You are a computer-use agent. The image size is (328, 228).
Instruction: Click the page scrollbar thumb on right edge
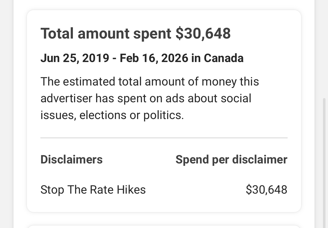[325, 162]
